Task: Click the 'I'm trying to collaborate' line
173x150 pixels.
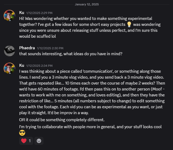Action: [90, 127]
